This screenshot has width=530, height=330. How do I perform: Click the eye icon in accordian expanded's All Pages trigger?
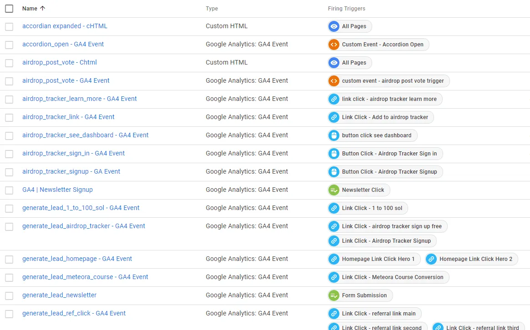coord(334,26)
